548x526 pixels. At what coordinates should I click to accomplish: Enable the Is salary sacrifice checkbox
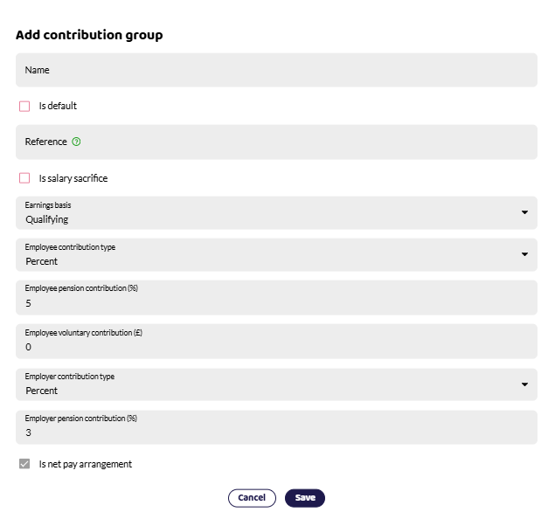24,178
